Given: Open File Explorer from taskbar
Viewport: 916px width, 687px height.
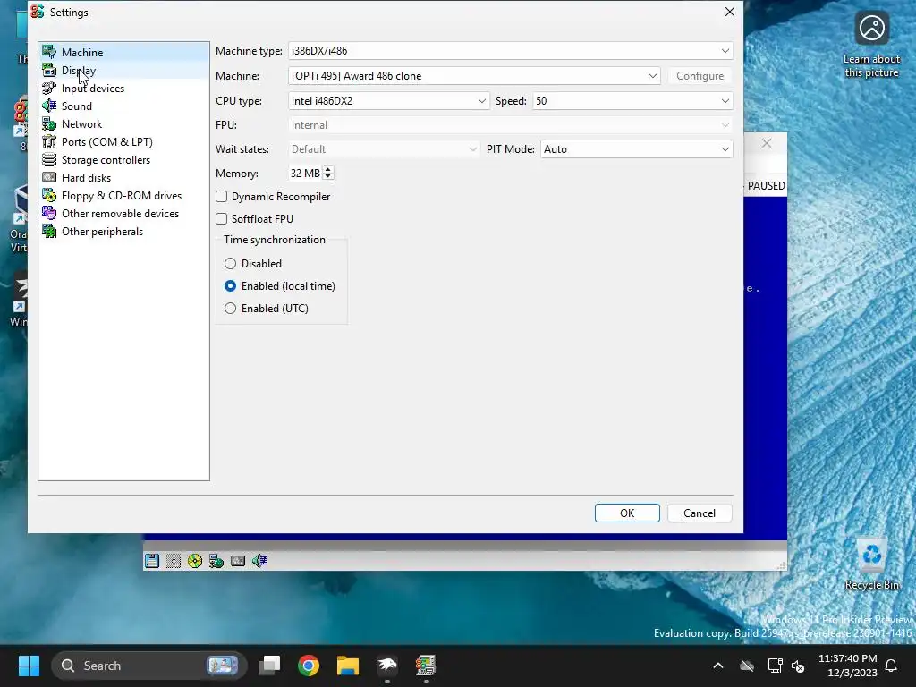Looking at the screenshot, I should click(348, 666).
